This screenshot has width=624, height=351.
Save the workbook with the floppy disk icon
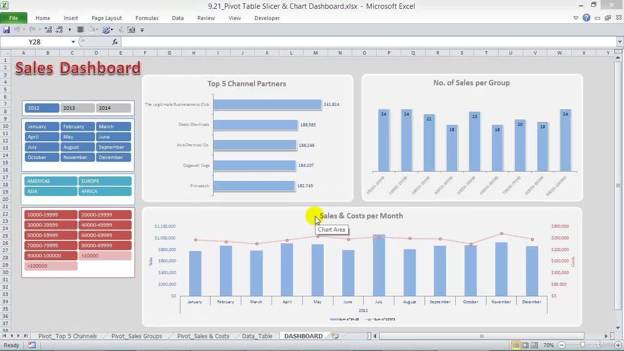6,30
